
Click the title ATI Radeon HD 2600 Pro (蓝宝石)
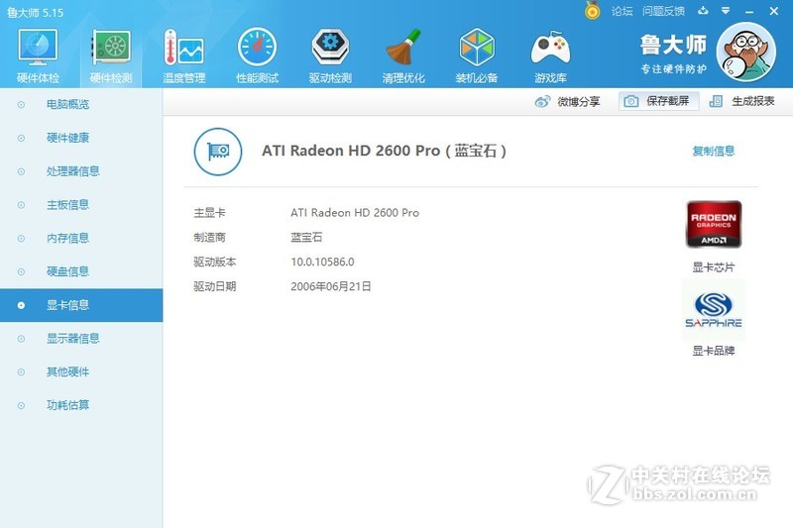tap(384, 151)
